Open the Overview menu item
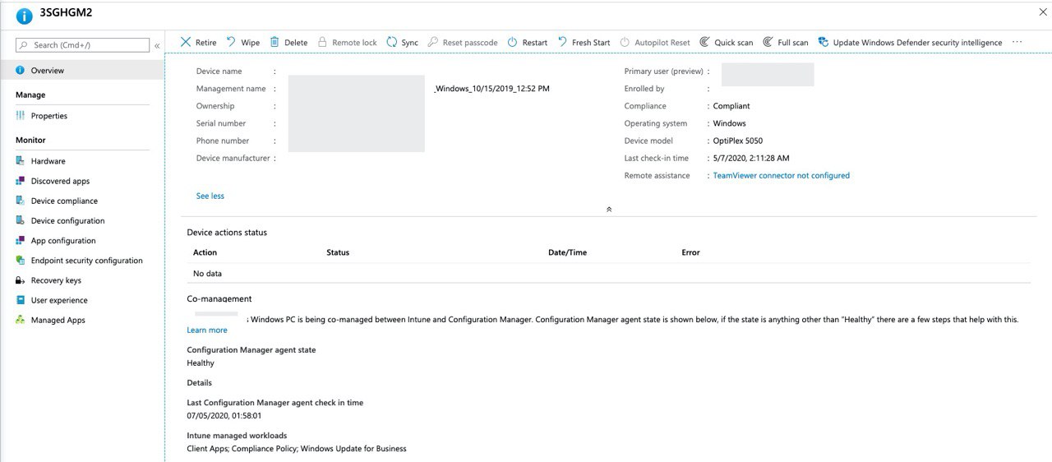 82,71
